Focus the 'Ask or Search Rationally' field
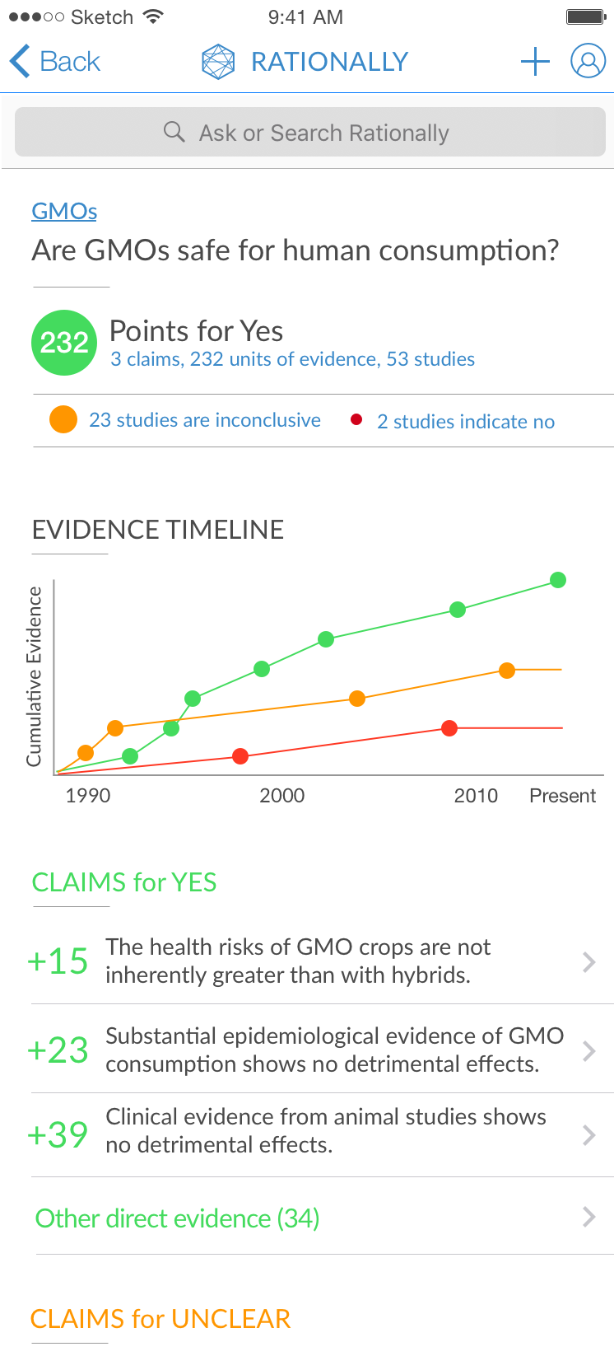 click(323, 133)
